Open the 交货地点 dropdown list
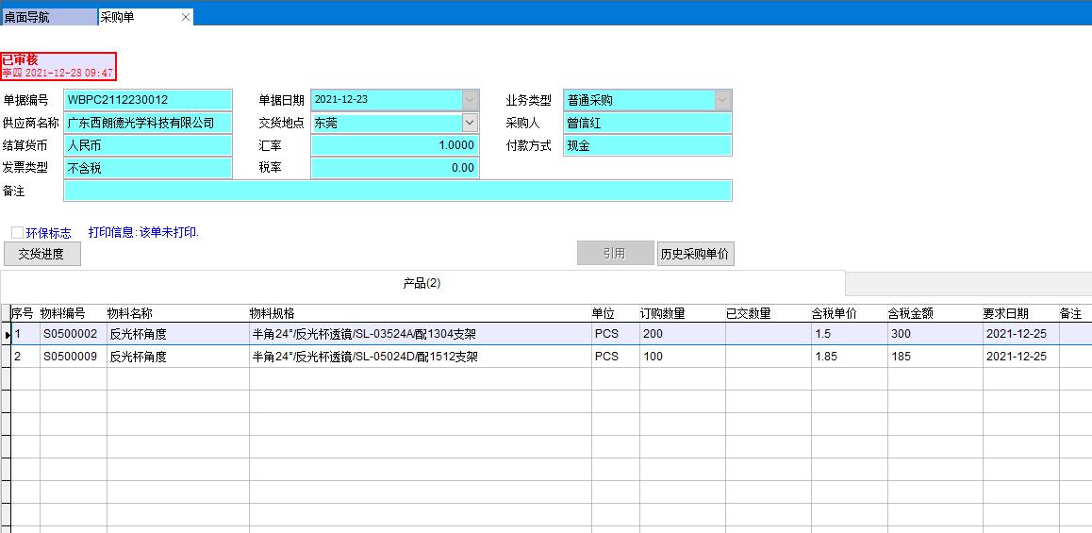Image resolution: width=1092 pixels, height=533 pixels. click(x=470, y=123)
